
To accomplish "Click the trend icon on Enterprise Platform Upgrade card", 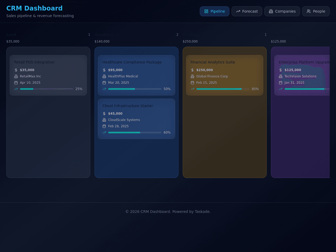I will (281, 89).
